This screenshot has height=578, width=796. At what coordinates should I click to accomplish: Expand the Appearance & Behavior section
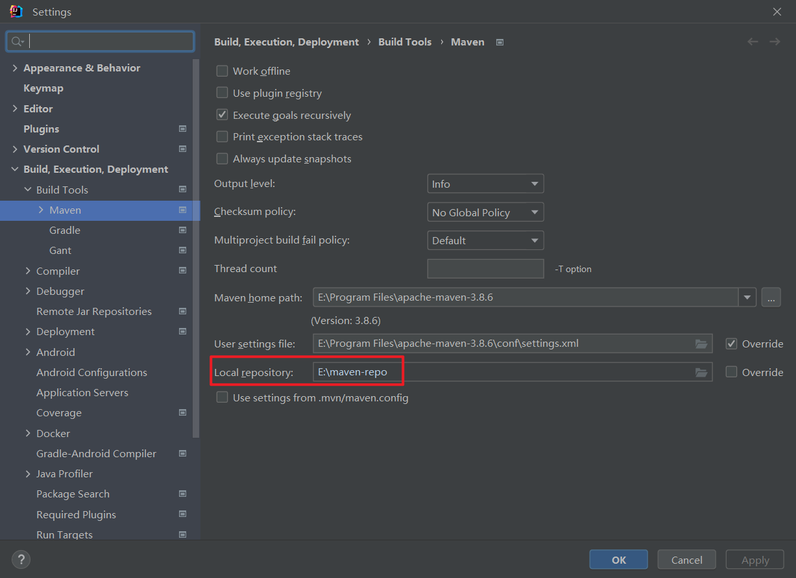15,68
